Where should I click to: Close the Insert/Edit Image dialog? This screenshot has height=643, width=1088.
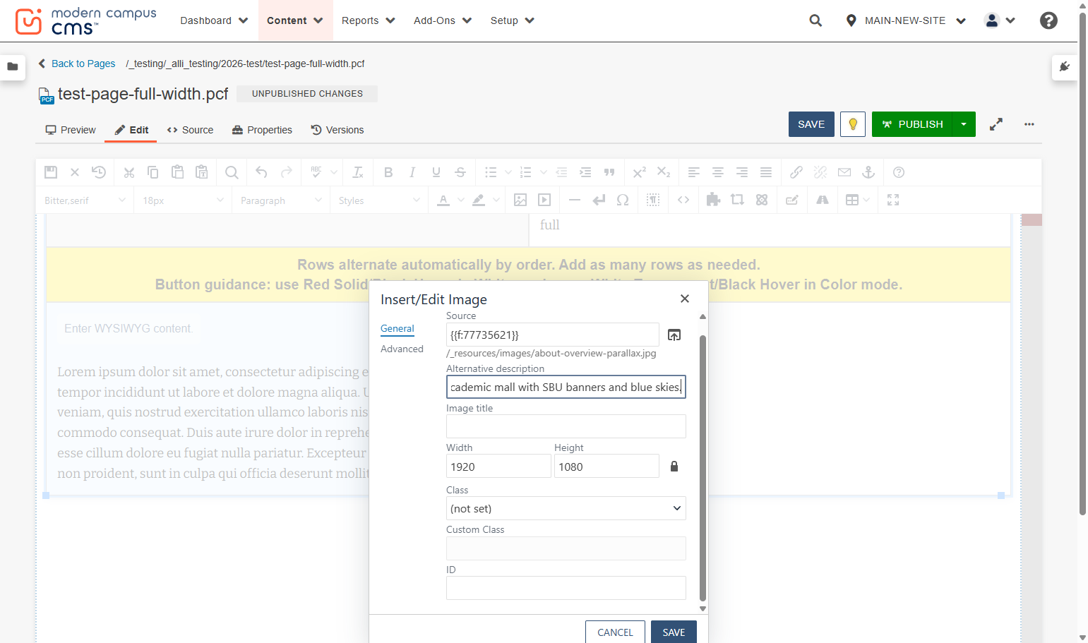(x=685, y=299)
